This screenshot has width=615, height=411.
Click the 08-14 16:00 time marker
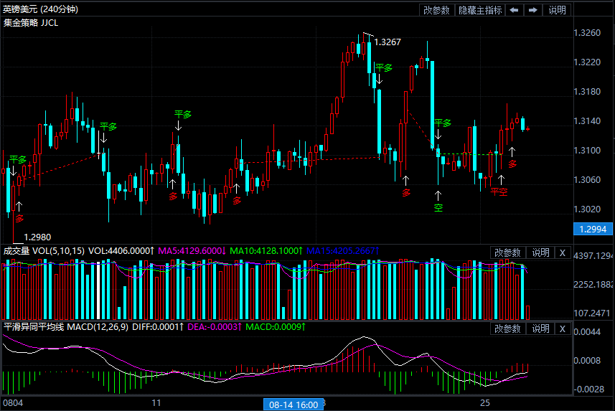pyautogui.click(x=293, y=405)
